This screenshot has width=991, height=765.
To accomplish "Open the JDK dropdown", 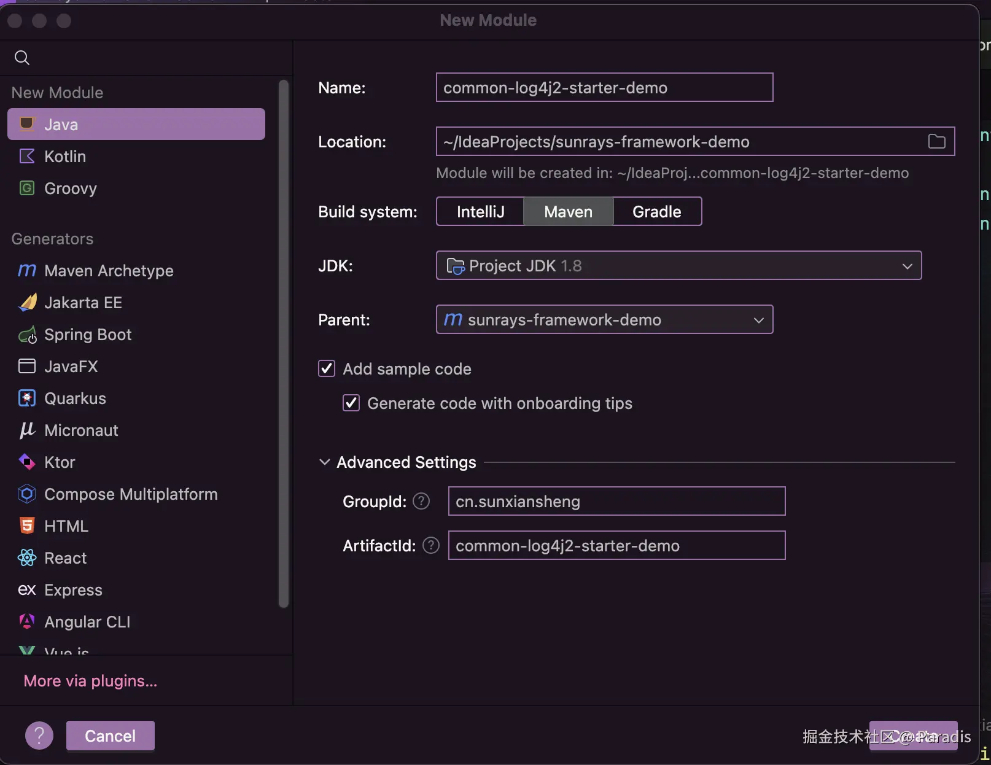I will [x=907, y=266].
